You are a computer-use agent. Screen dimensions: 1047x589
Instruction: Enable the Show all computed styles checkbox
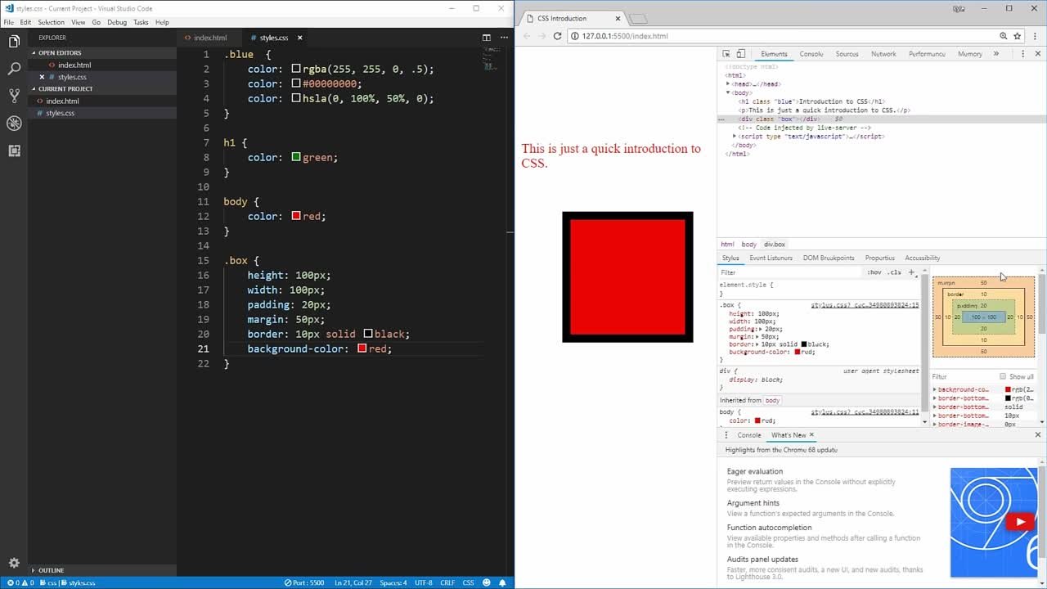click(1003, 376)
